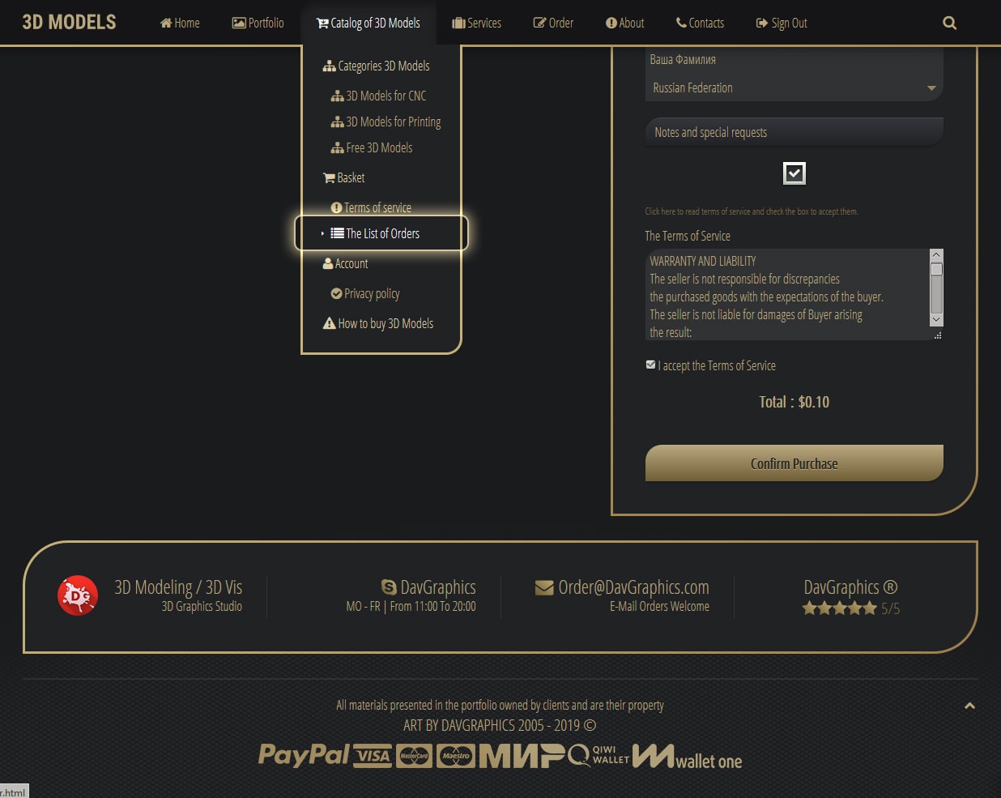Screen dimensions: 1001x798
Task: Expand Catalog of 3D Models menu
Action: 368,23
